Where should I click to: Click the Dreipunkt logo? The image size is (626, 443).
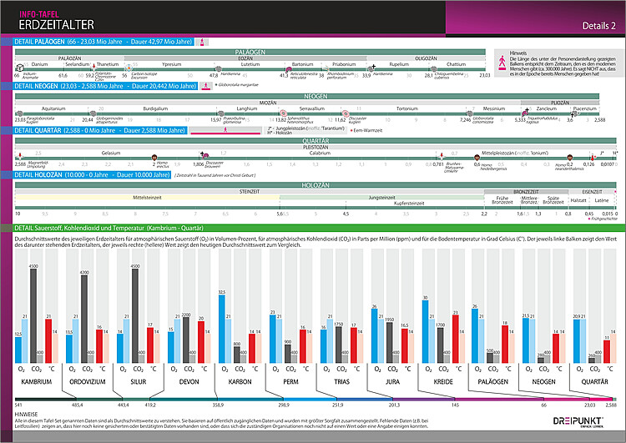tap(578, 421)
